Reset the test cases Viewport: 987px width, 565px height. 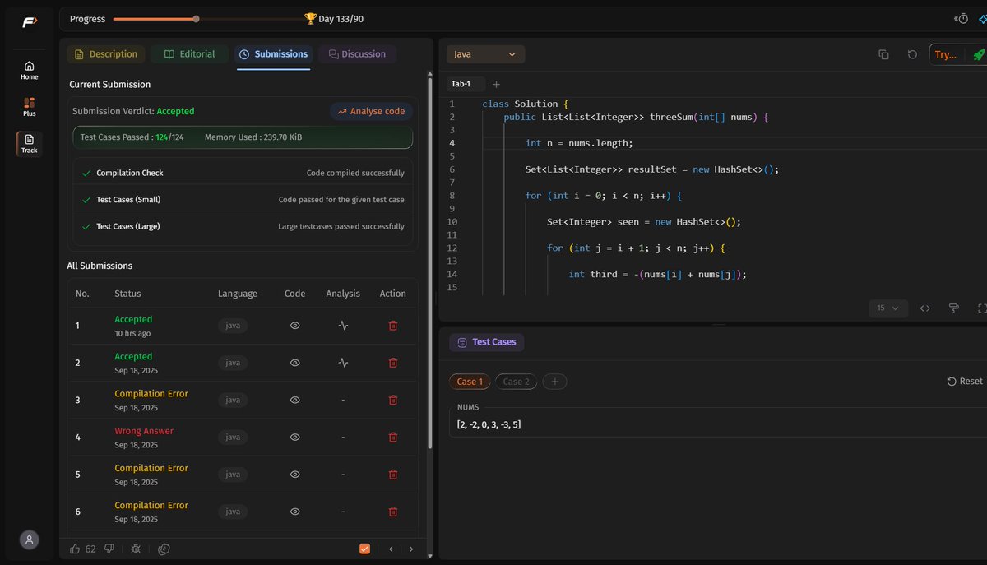(965, 382)
